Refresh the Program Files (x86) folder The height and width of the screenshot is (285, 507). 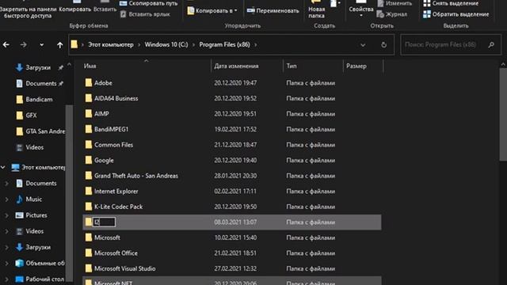point(383,45)
